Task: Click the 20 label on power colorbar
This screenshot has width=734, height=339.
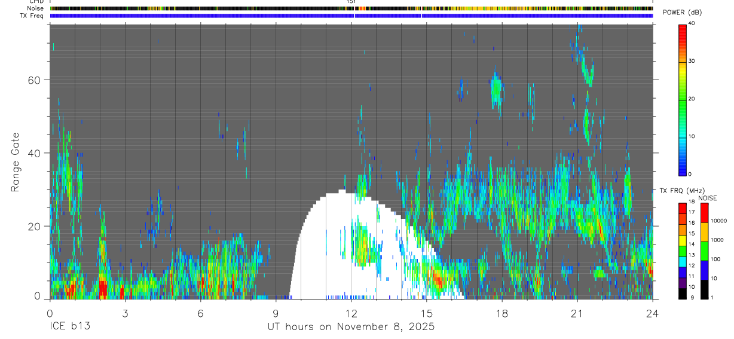Action: 692,99
